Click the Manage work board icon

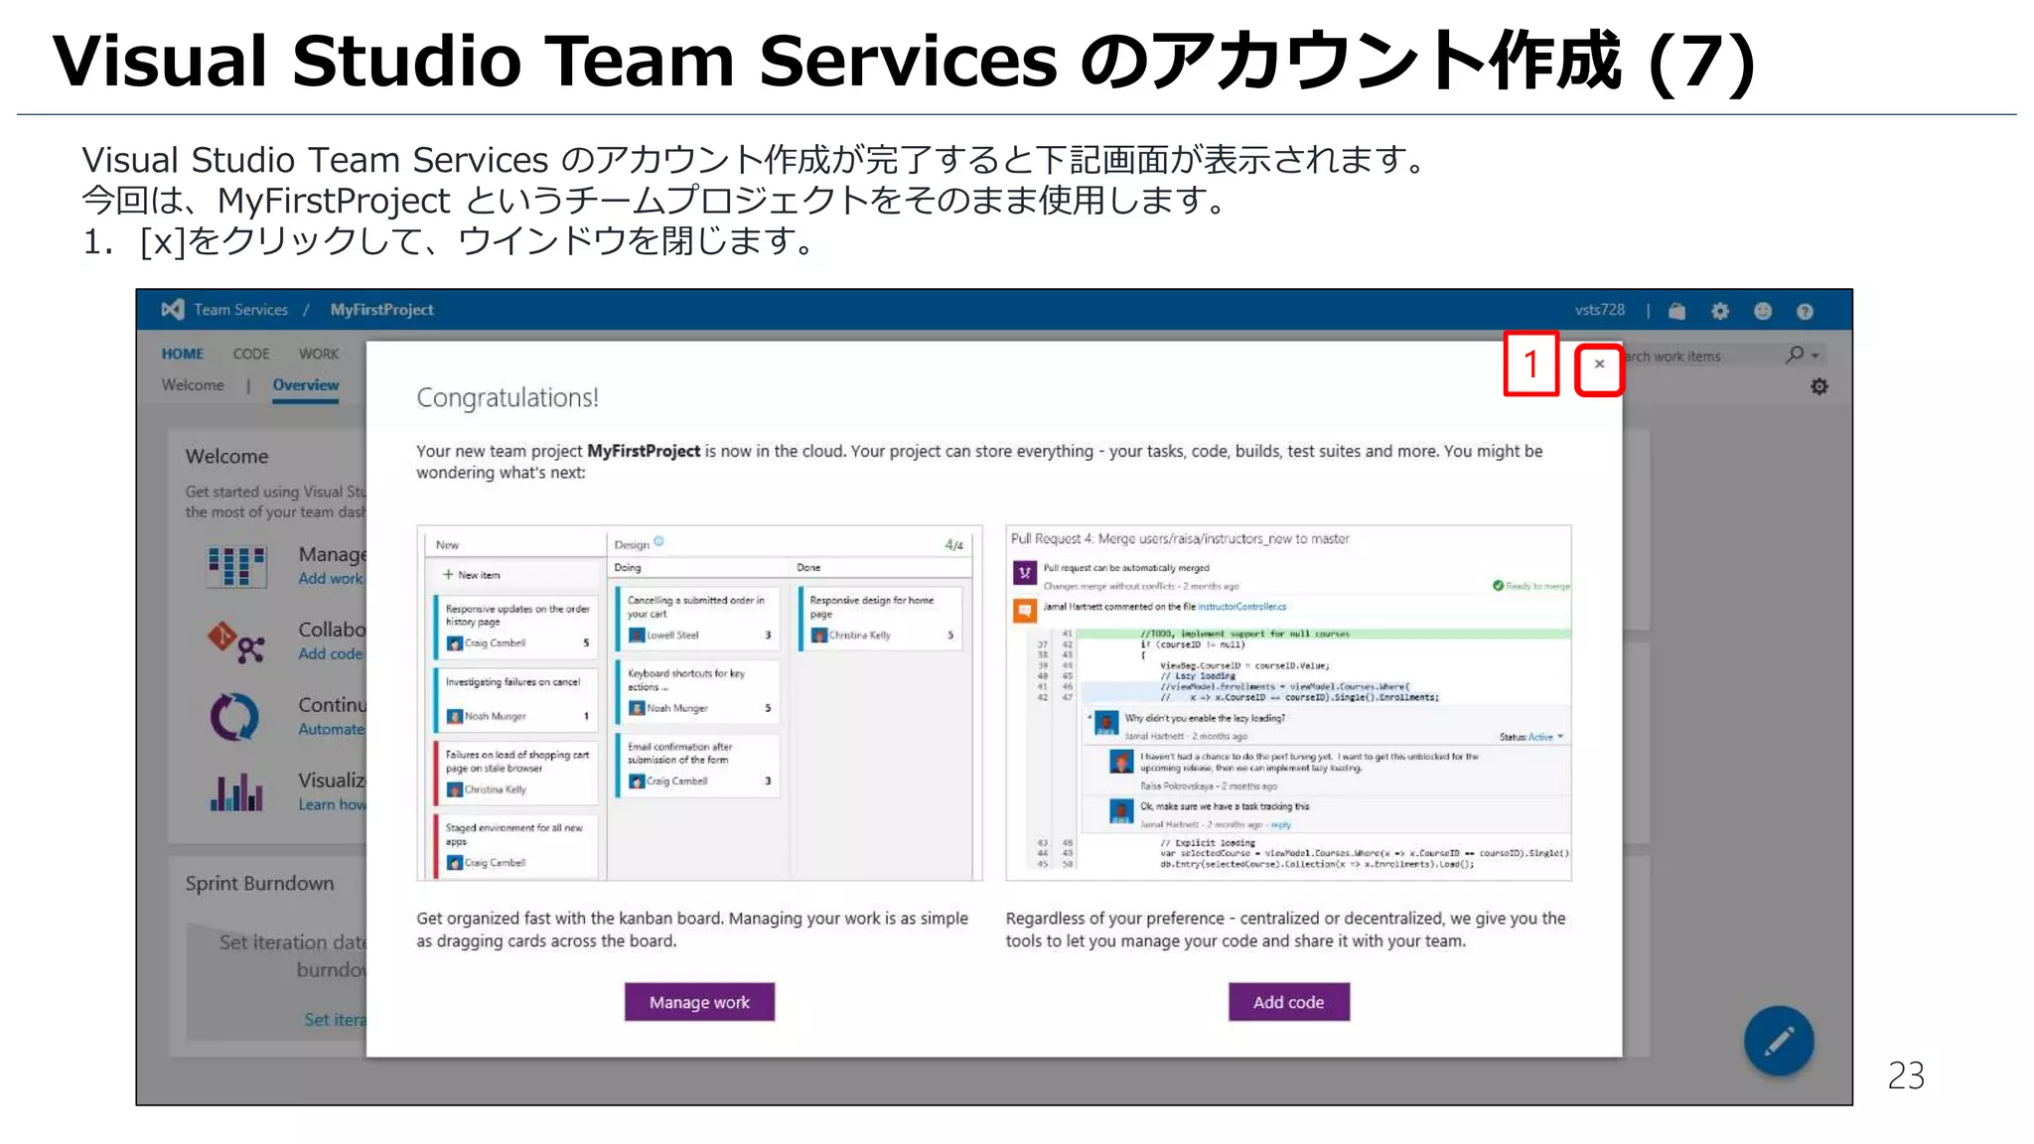[236, 566]
